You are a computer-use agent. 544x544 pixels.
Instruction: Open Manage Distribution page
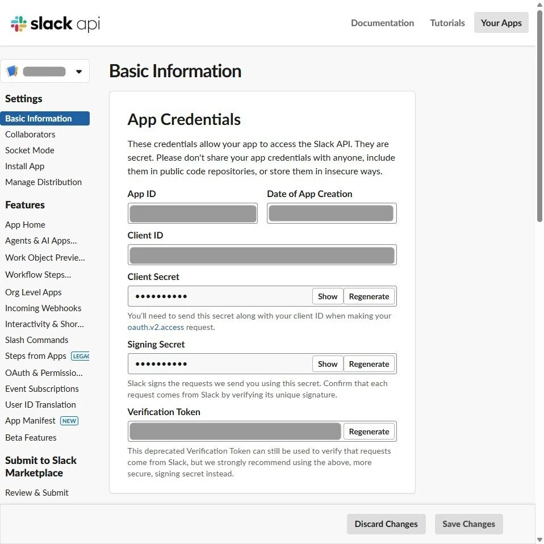[43, 182]
